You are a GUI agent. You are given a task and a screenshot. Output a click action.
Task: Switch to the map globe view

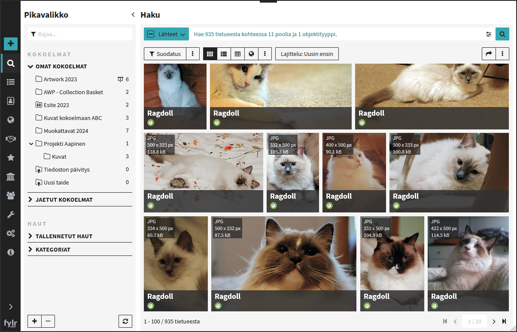click(x=251, y=54)
